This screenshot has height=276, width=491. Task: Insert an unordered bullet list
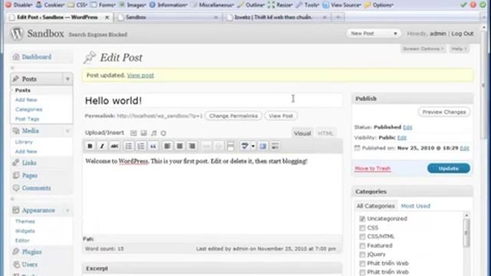pos(129,146)
